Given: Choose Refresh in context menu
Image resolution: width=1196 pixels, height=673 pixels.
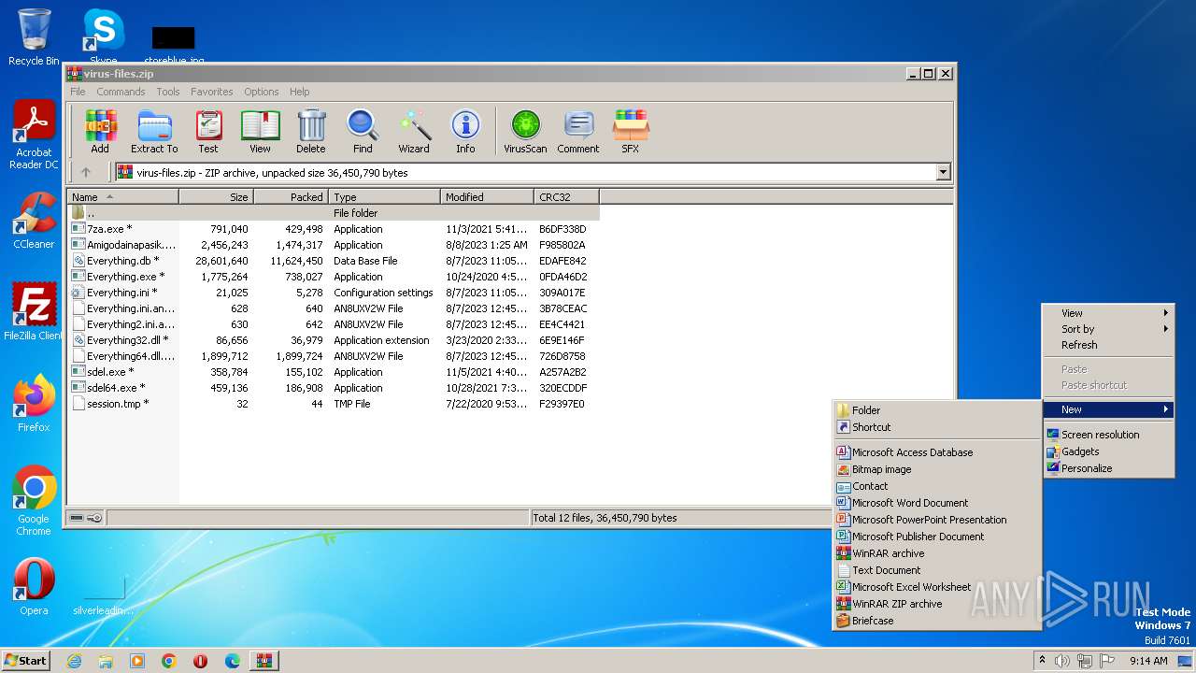Looking at the screenshot, I should point(1108,345).
